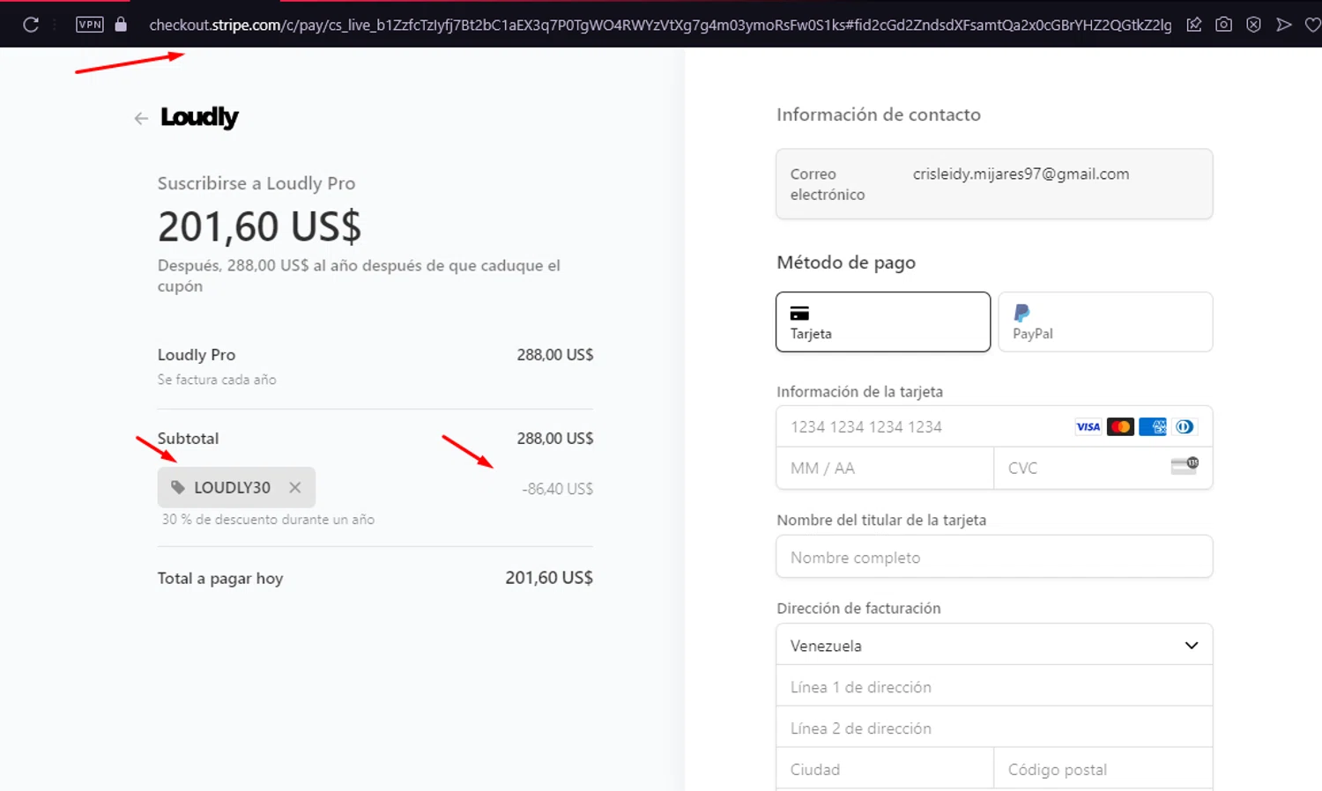This screenshot has height=791, width=1322.
Task: Click the card icon above Tarjeta
Action: point(799,314)
